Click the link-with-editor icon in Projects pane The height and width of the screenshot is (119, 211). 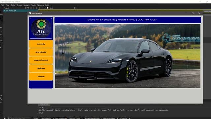click(x=31, y=8)
